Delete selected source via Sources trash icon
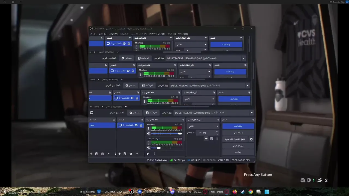This screenshot has width=349, height=196. pos(125,154)
